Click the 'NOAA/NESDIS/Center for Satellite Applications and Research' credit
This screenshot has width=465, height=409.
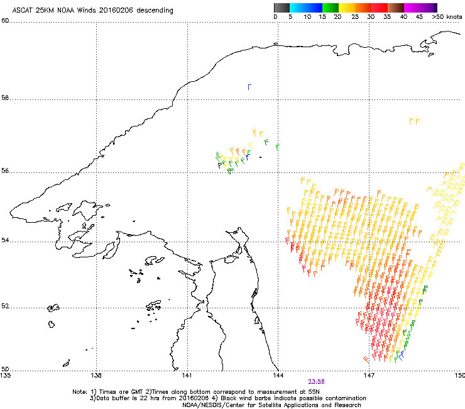[271, 405]
